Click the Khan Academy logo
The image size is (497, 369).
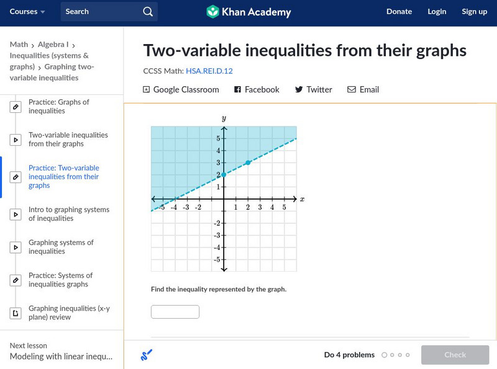[x=248, y=12]
